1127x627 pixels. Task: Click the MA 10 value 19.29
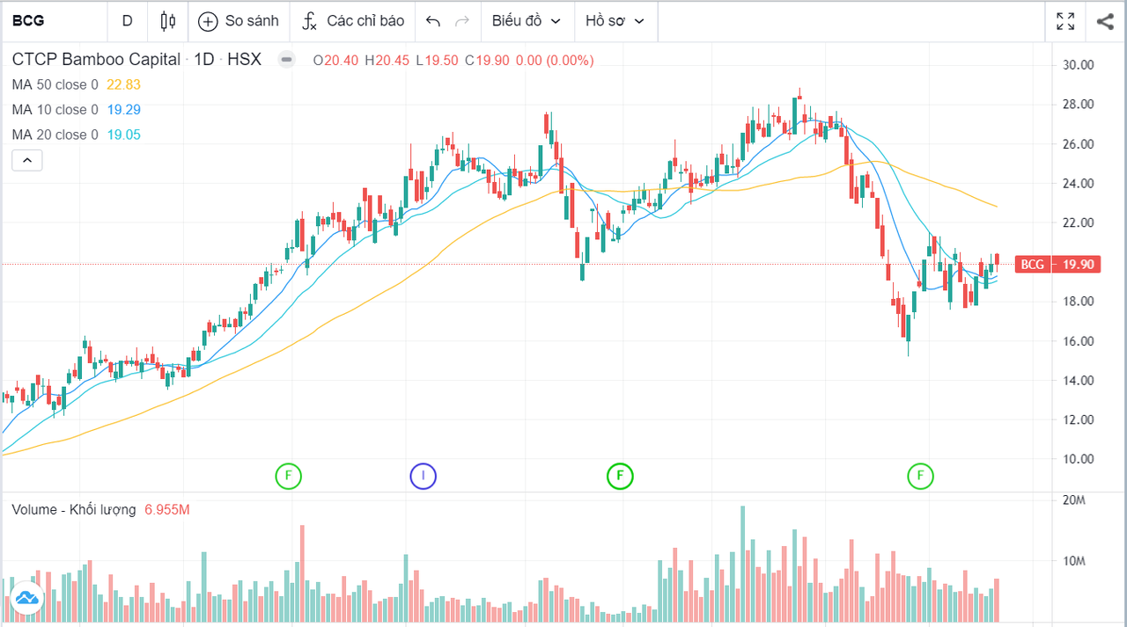(123, 109)
